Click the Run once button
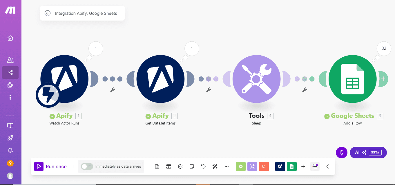 pyautogui.click(x=51, y=166)
